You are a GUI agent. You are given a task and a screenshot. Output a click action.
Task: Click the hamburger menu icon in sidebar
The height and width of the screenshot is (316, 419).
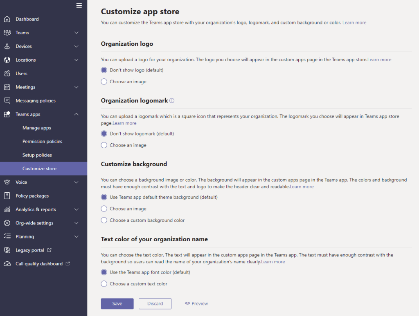tap(79, 5)
